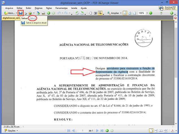
Task: Click the Save (Salvar) floppy disk icon
Action: pos(21,13)
